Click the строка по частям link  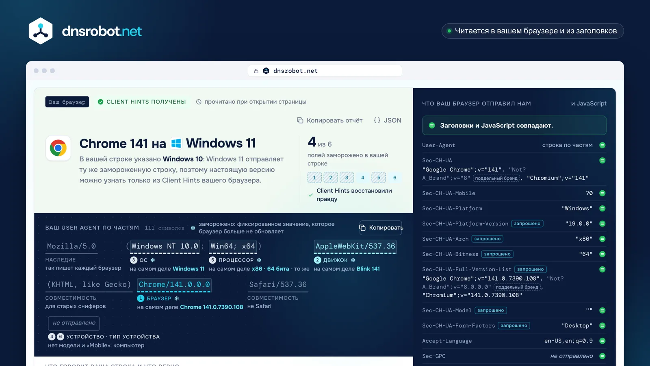567,145
